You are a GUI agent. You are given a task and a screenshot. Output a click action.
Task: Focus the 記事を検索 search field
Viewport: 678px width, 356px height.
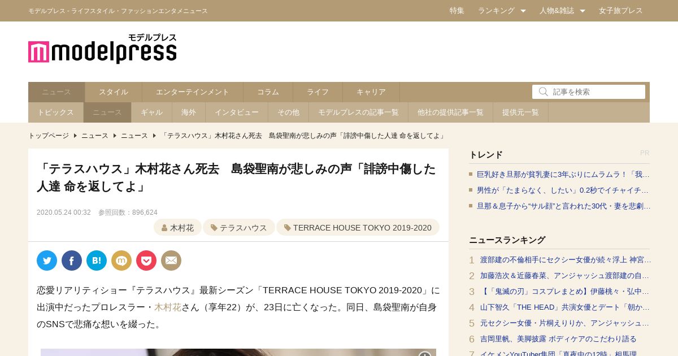click(x=589, y=92)
